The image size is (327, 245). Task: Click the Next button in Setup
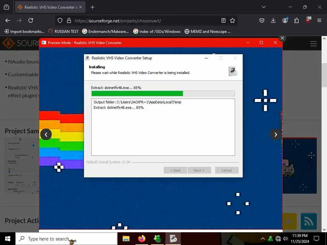pyautogui.click(x=199, y=170)
